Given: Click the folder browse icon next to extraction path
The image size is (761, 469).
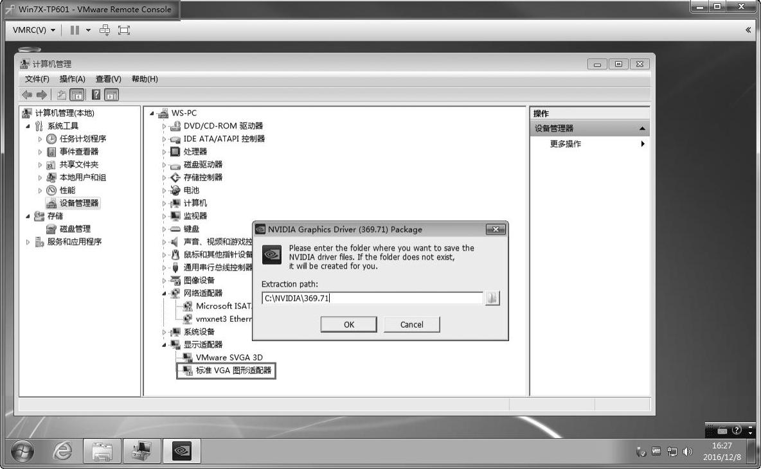Looking at the screenshot, I should [492, 298].
